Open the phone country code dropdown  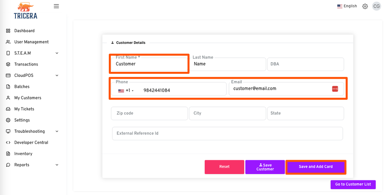click(x=126, y=91)
